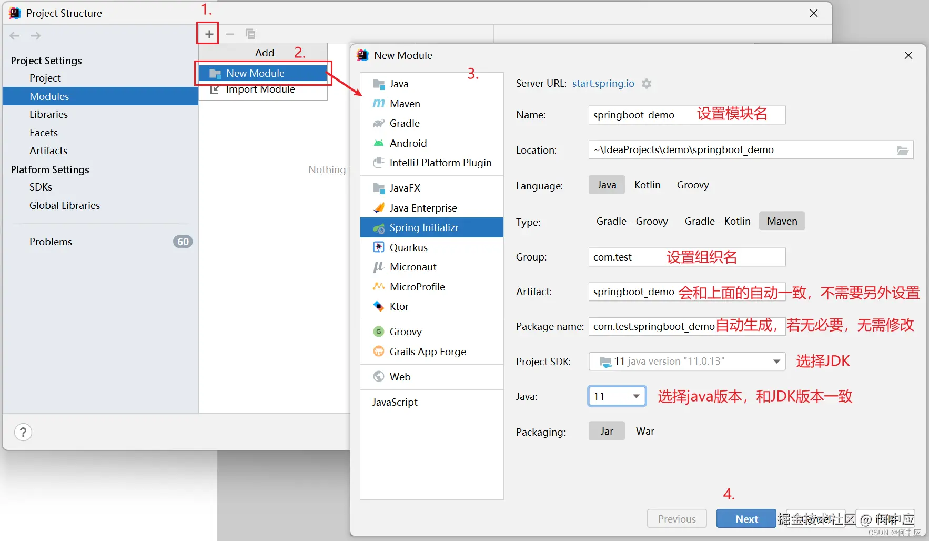Set type to Gradle - Kotlin

tap(718, 221)
